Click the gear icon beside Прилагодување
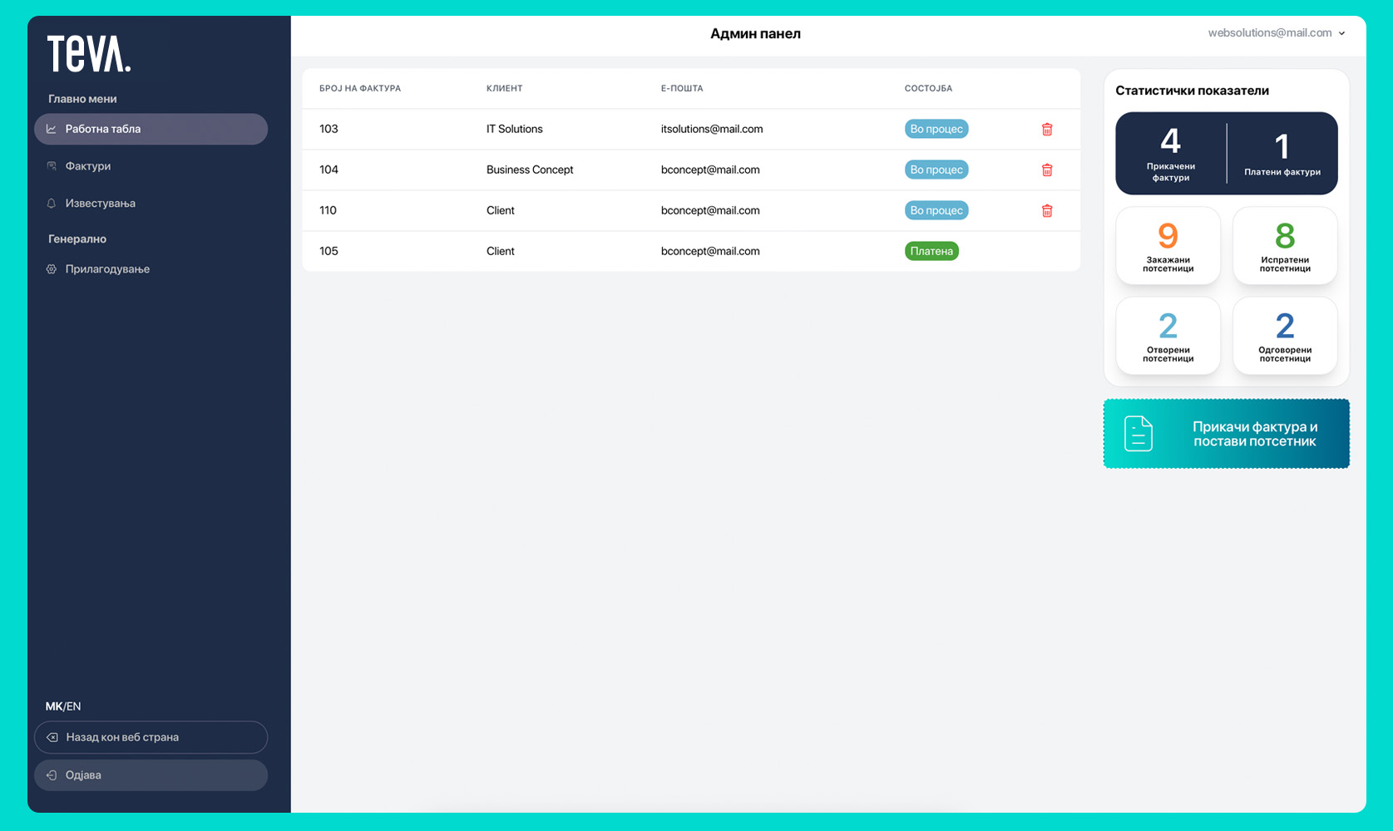Screen dimensions: 1393x831 coord(52,269)
